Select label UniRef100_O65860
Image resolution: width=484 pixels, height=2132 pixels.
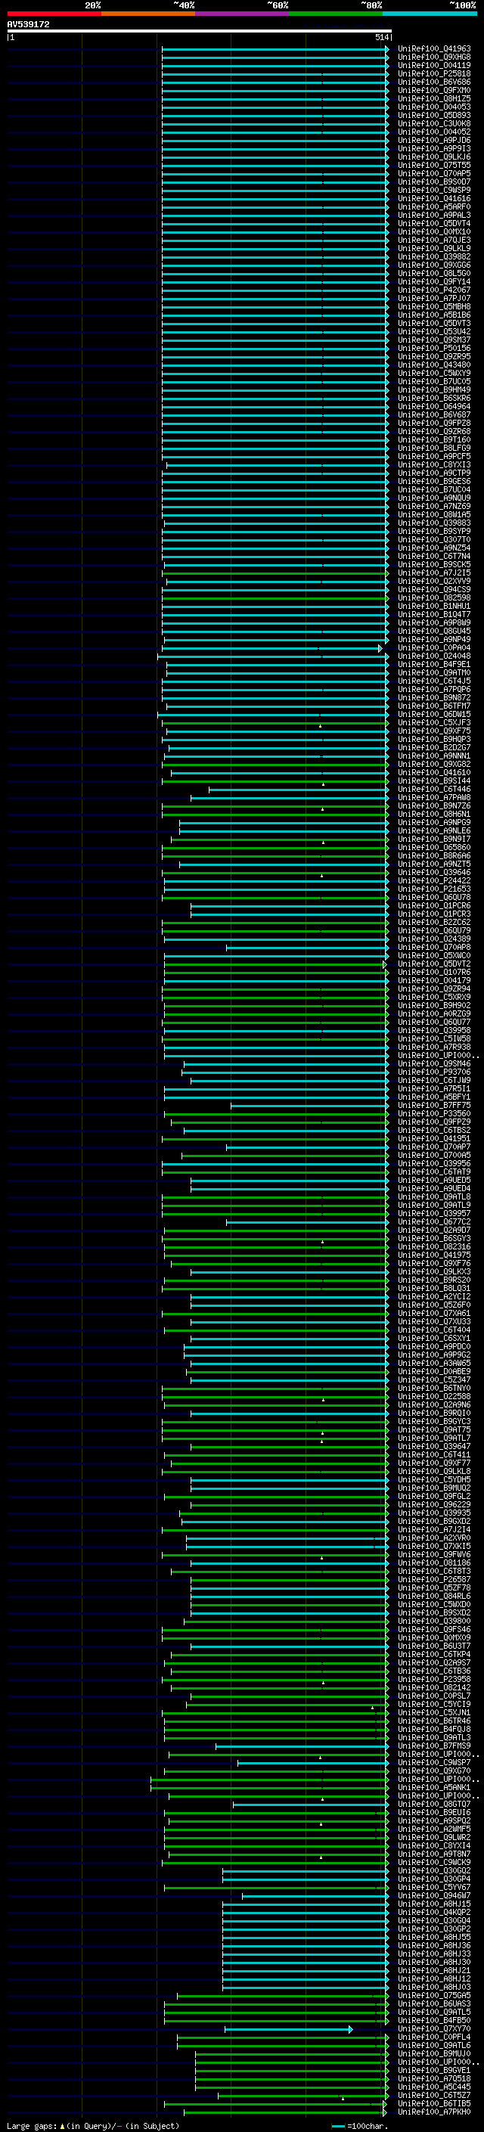point(433,848)
